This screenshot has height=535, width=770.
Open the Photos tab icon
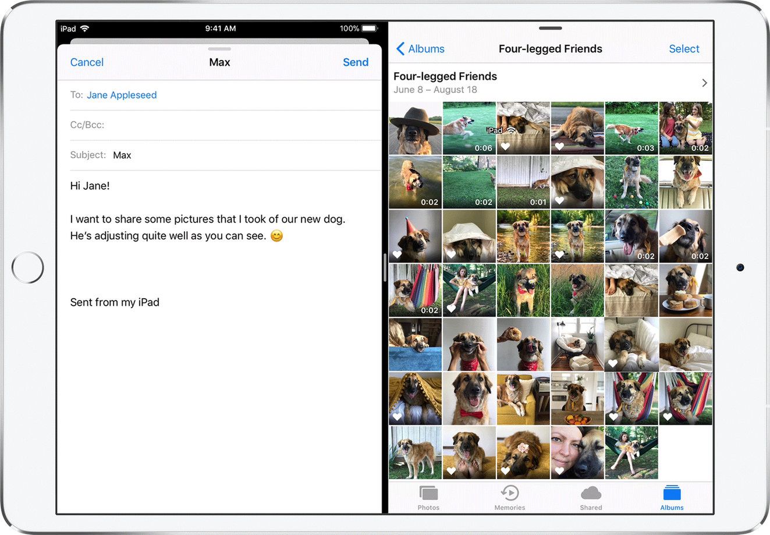tap(428, 494)
